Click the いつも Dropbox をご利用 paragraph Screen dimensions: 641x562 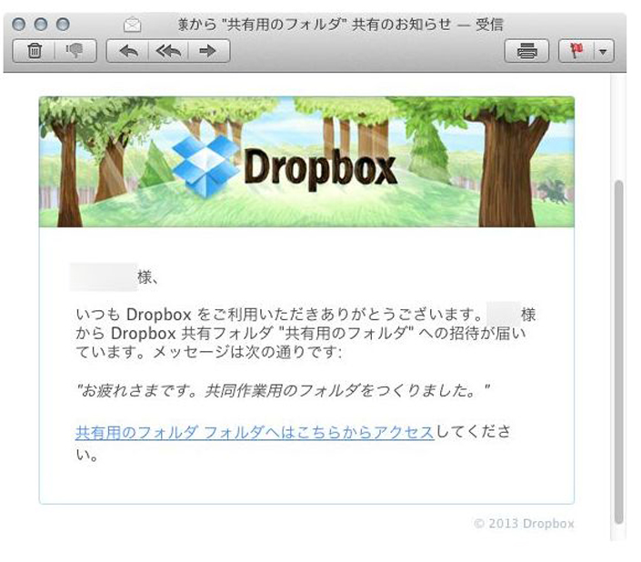(x=305, y=333)
